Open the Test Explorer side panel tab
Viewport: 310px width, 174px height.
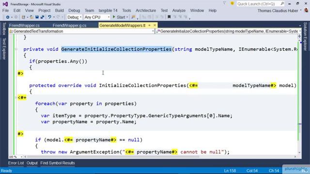click(4, 49)
